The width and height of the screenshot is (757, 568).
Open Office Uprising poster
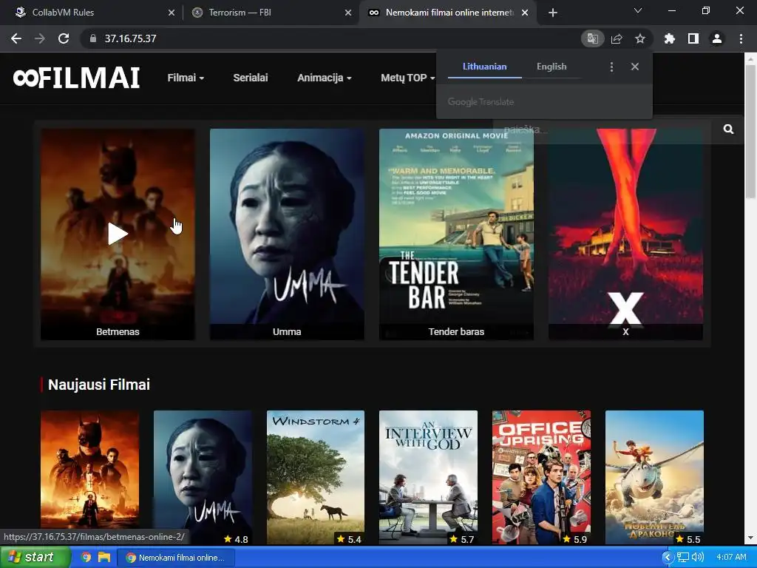541,477
